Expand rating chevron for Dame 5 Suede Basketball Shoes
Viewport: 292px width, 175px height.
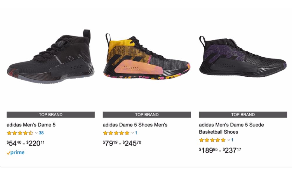point(229,140)
